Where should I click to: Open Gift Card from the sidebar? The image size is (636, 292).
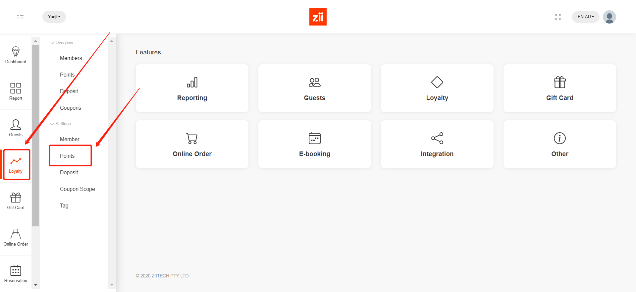click(x=16, y=201)
